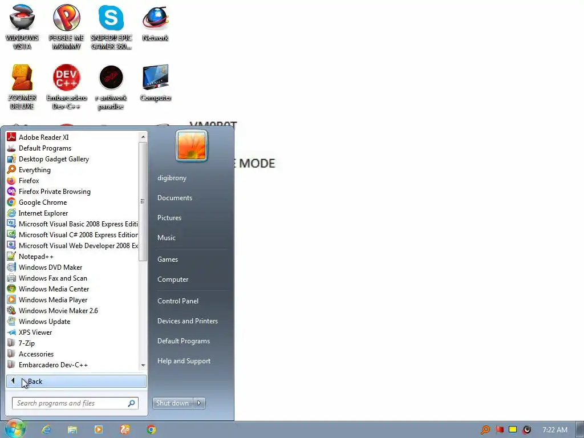Start Microsoft Visual Web Developer 2008
Viewport: 584px width, 438px height.
click(72, 245)
